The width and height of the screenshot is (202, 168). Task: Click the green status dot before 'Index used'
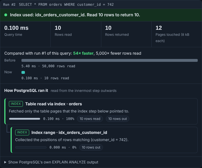6,15
